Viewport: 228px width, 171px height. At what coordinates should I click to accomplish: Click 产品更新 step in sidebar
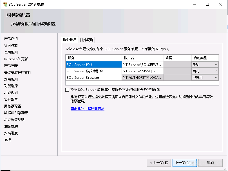pos(11,66)
